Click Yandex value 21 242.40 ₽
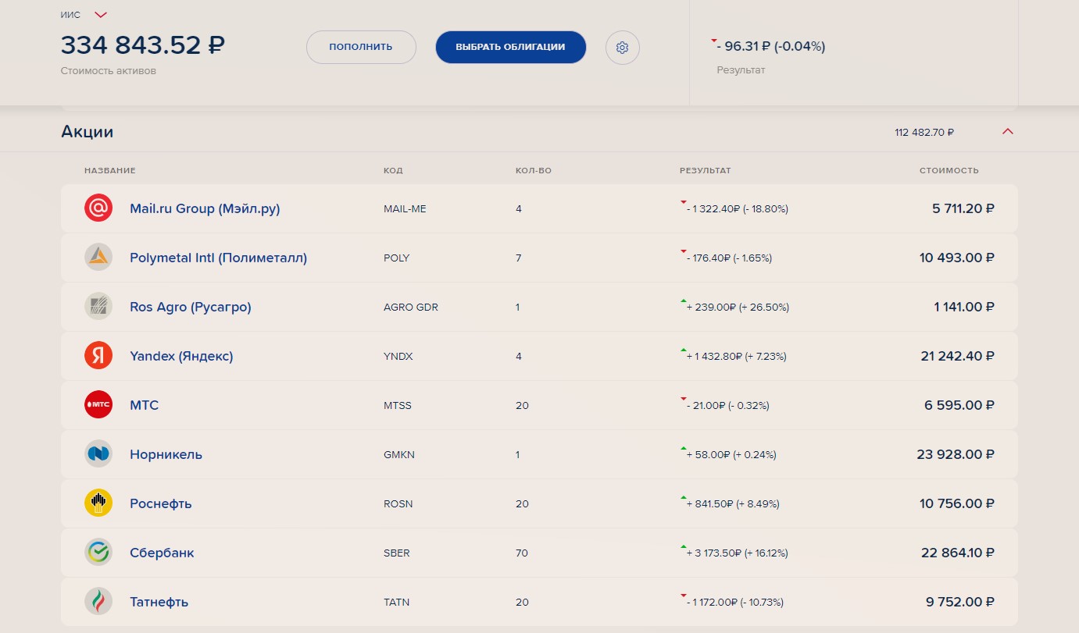The height and width of the screenshot is (633, 1079). point(958,357)
